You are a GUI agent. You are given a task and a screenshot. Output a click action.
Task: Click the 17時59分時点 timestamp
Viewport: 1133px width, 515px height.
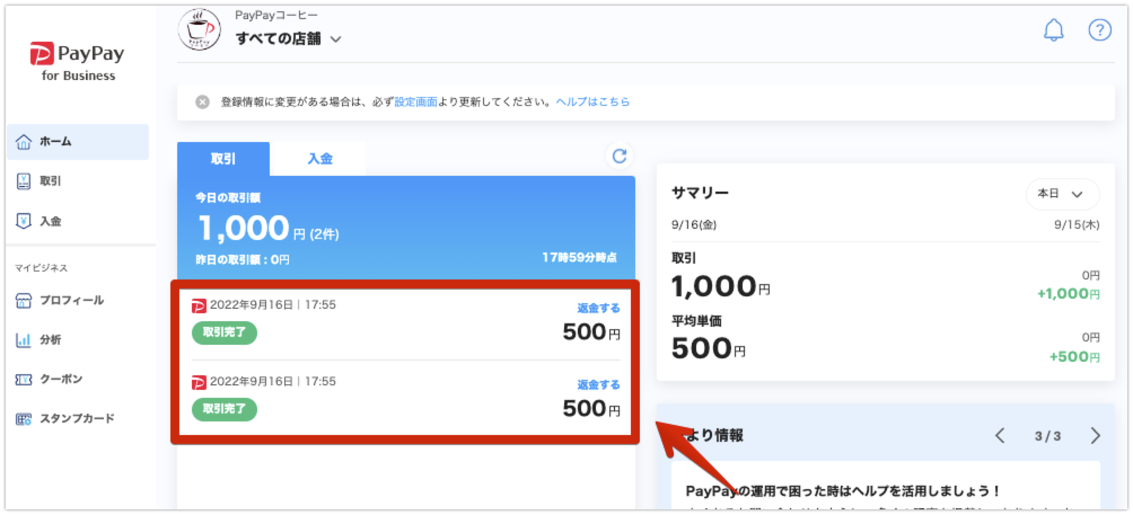(579, 258)
